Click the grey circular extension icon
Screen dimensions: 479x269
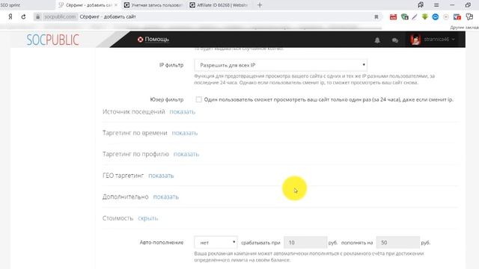[446, 16]
